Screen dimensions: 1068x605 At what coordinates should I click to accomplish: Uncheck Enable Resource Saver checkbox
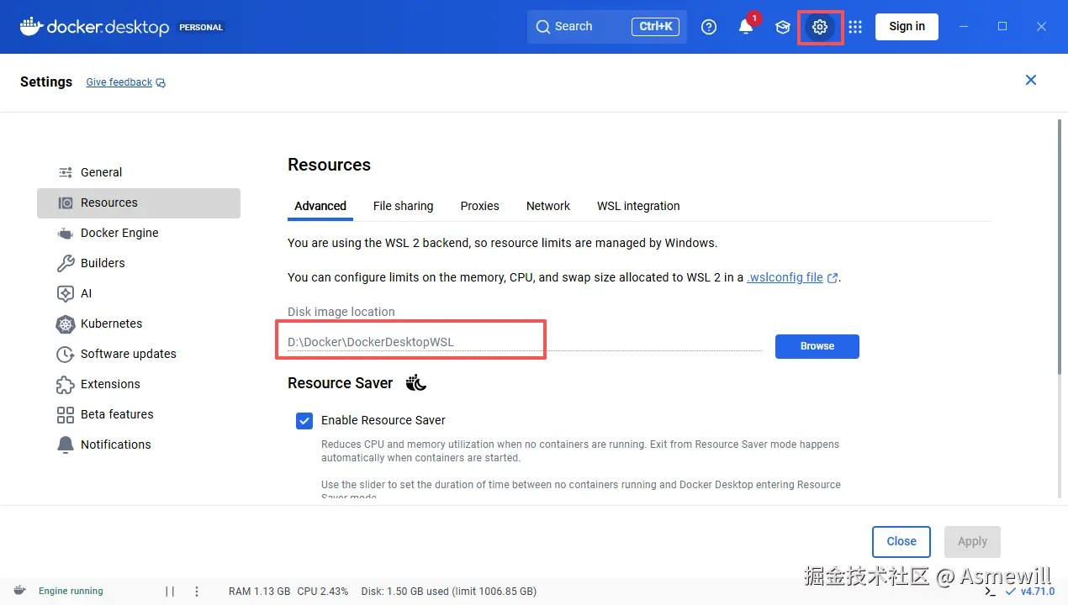pos(304,420)
